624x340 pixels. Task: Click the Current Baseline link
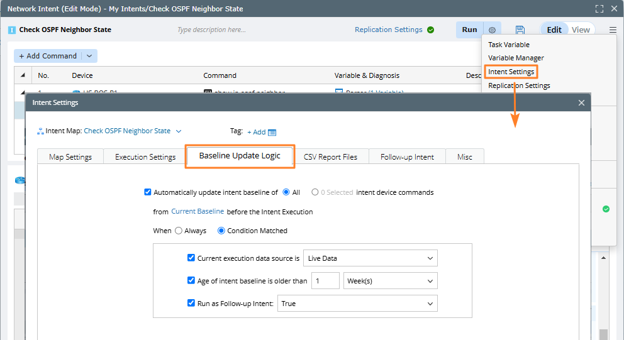198,212
